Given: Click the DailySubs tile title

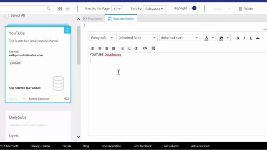Looking at the screenshot, I should (x=18, y=117).
